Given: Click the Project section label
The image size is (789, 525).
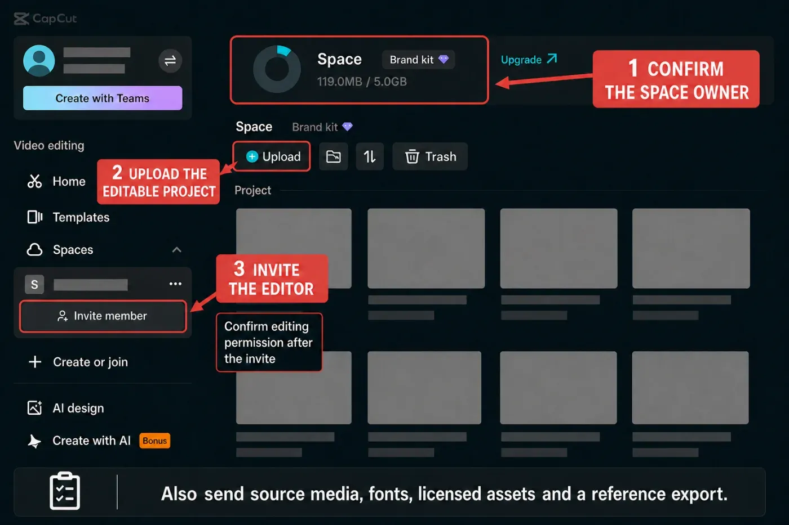Looking at the screenshot, I should (x=252, y=190).
